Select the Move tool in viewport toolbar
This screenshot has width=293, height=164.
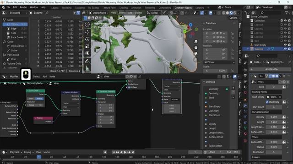(x=87, y=32)
